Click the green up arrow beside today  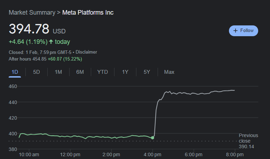[x=51, y=42]
